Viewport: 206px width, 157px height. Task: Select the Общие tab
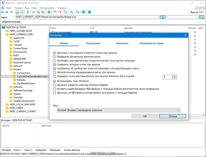click(x=64, y=43)
